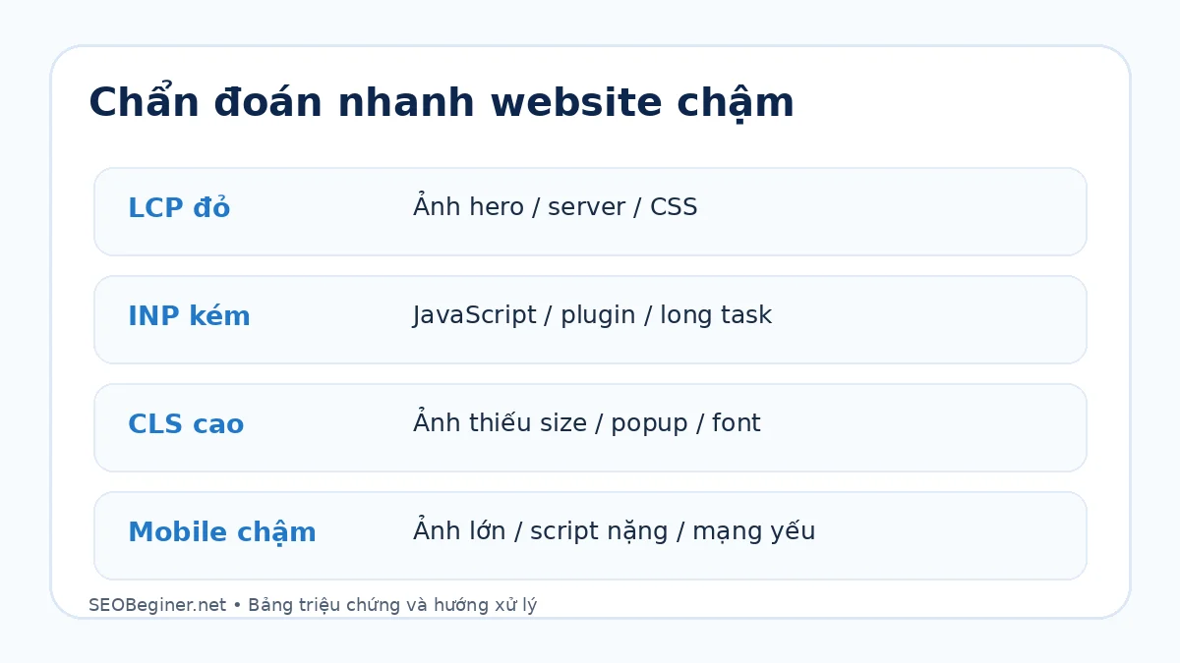Select the "INP kém" label
The image size is (1180, 663).
pyautogui.click(x=189, y=316)
